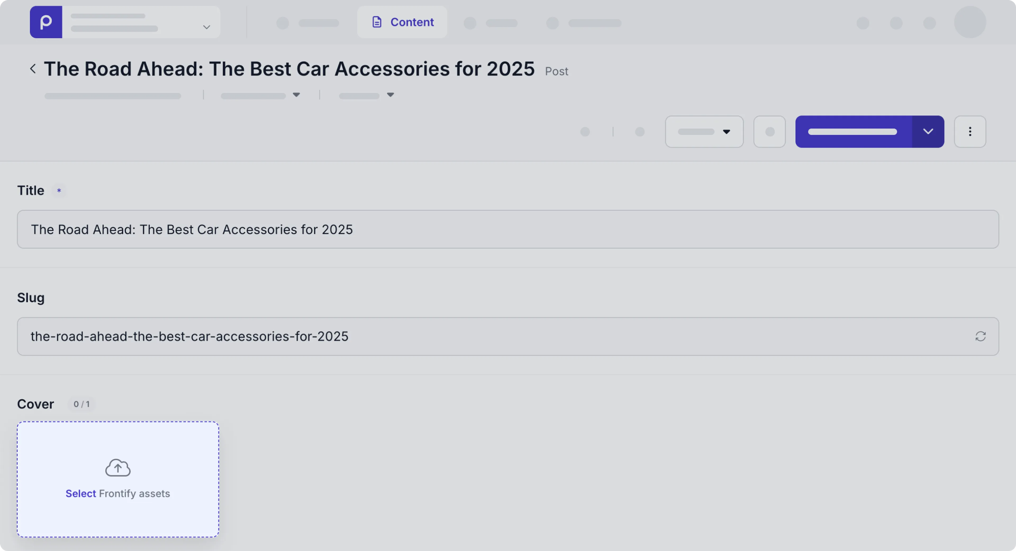Switch to the Content tab

click(x=402, y=22)
